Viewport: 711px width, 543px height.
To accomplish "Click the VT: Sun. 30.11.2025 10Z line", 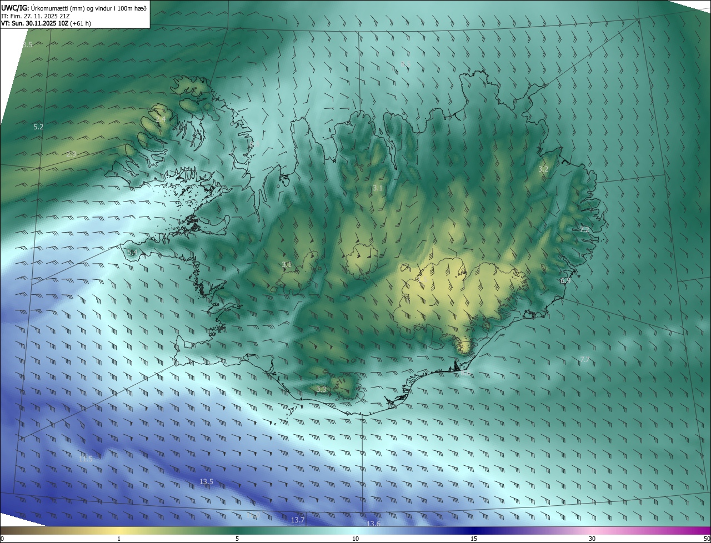I will 46,23.
